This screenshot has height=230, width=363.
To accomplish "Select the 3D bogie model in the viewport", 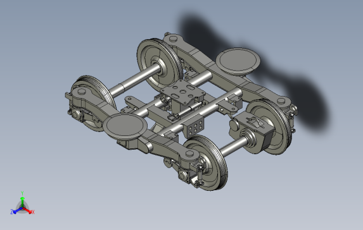I will [181, 111].
